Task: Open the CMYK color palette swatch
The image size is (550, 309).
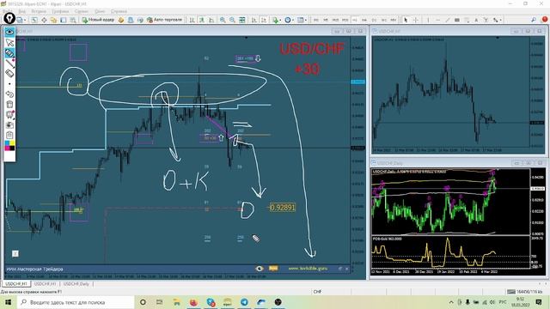Action: click(x=9, y=146)
